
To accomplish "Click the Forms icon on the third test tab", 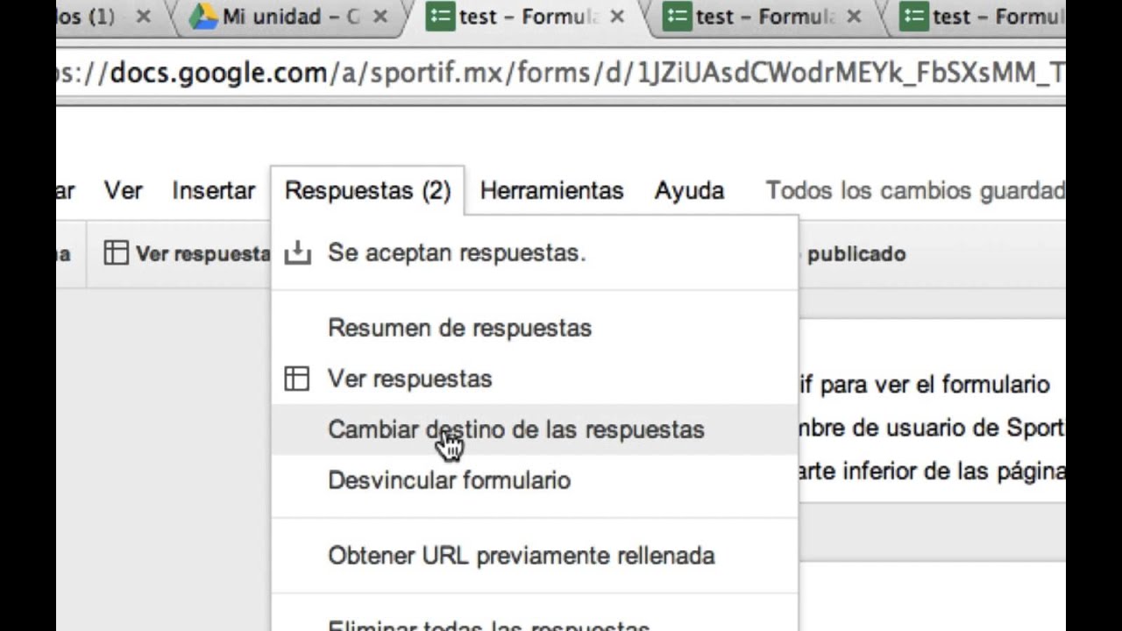I will click(x=914, y=17).
